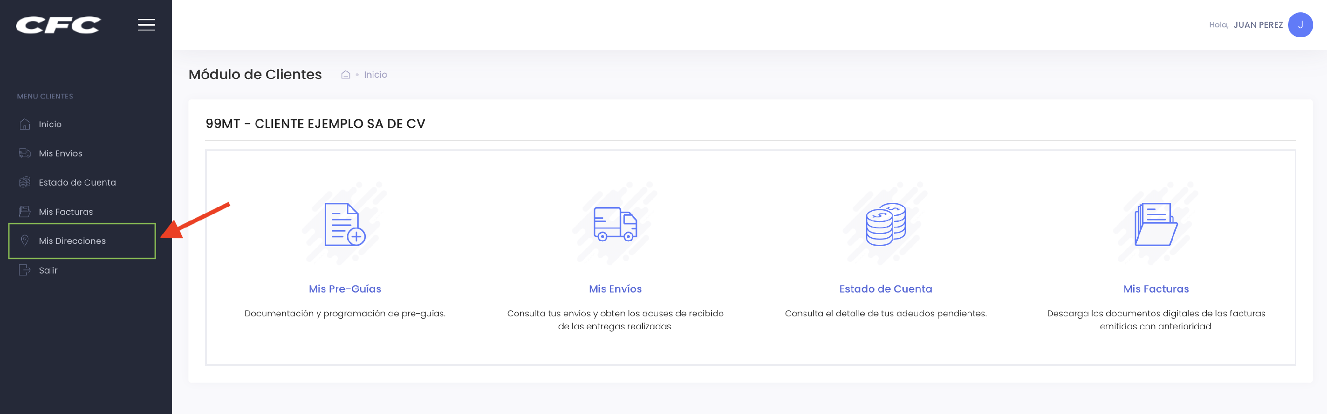
Task: Click the CFC logo at top left
Action: point(58,24)
